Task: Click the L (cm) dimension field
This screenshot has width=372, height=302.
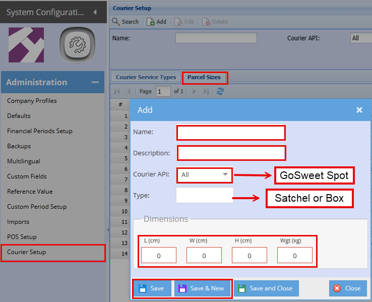Action: [159, 255]
